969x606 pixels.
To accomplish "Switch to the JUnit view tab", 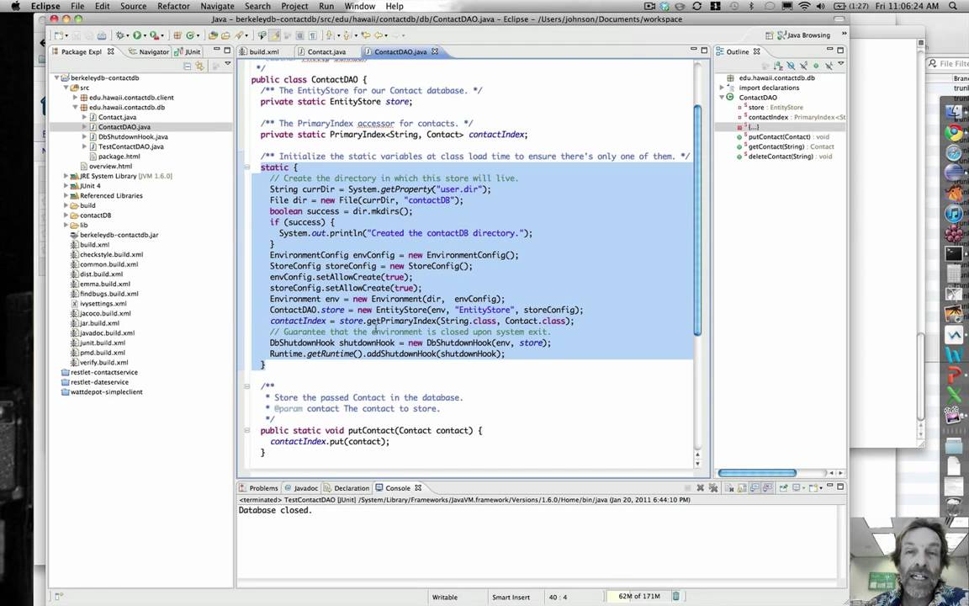I will [x=188, y=52].
